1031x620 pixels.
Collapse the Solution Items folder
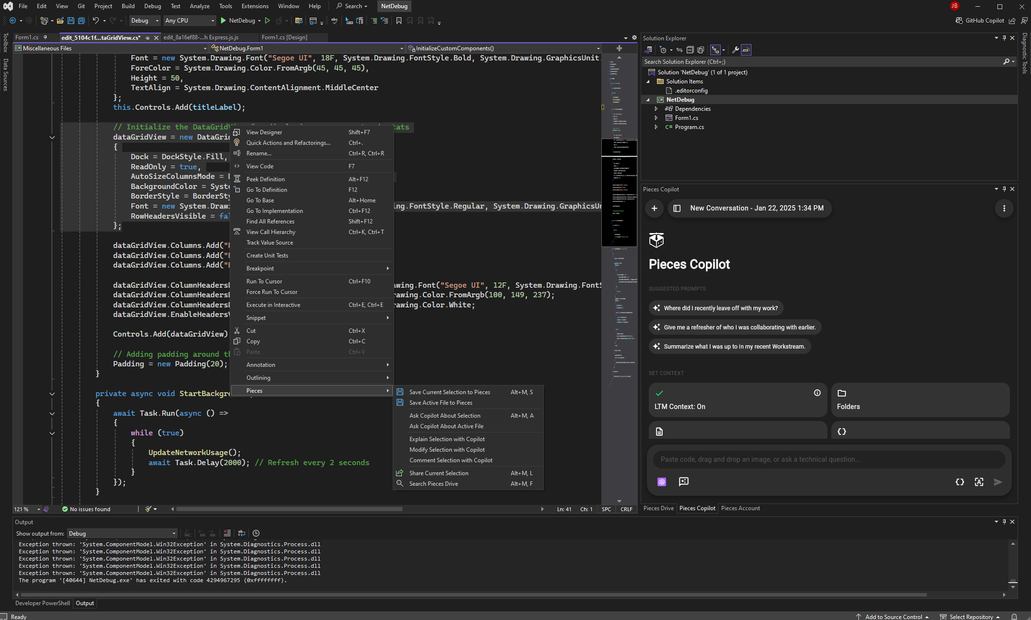coord(648,82)
